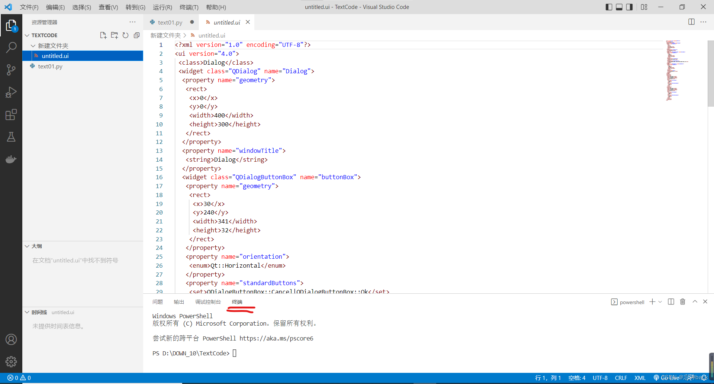Split the editor to the right
The width and height of the screenshot is (714, 384).
pos(691,22)
